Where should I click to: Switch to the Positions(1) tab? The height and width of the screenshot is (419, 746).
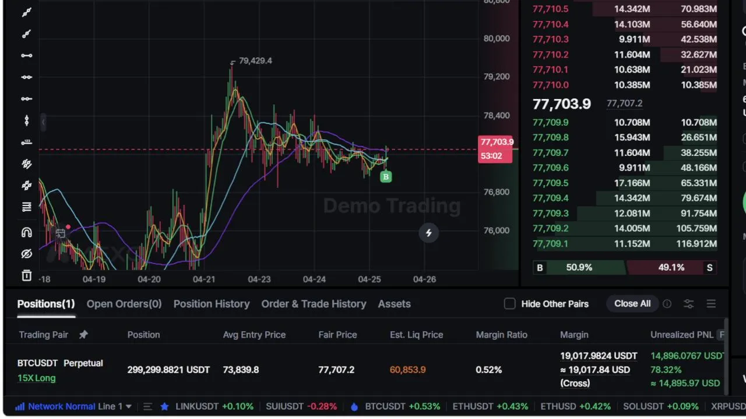pos(46,304)
